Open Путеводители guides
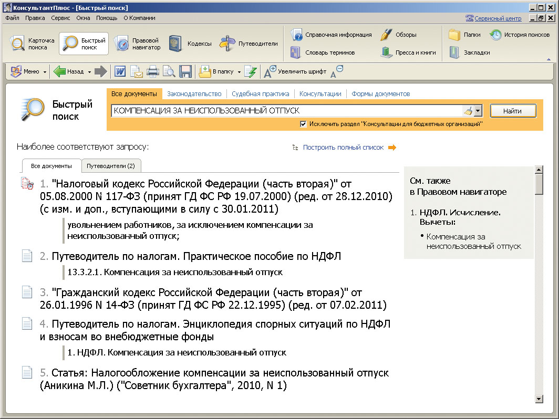This screenshot has height=419, width=559. pyautogui.click(x=249, y=44)
